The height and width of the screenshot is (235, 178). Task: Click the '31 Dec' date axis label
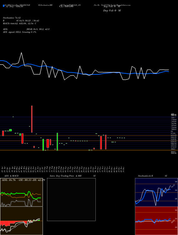pyautogui.click(x=124, y=169)
